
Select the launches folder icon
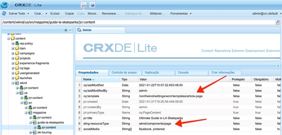tap(17, 78)
